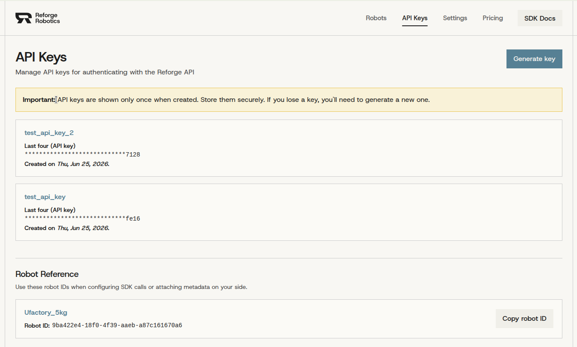577x347 pixels.
Task: Click the masked key ending in fe16
Action: [82, 219]
